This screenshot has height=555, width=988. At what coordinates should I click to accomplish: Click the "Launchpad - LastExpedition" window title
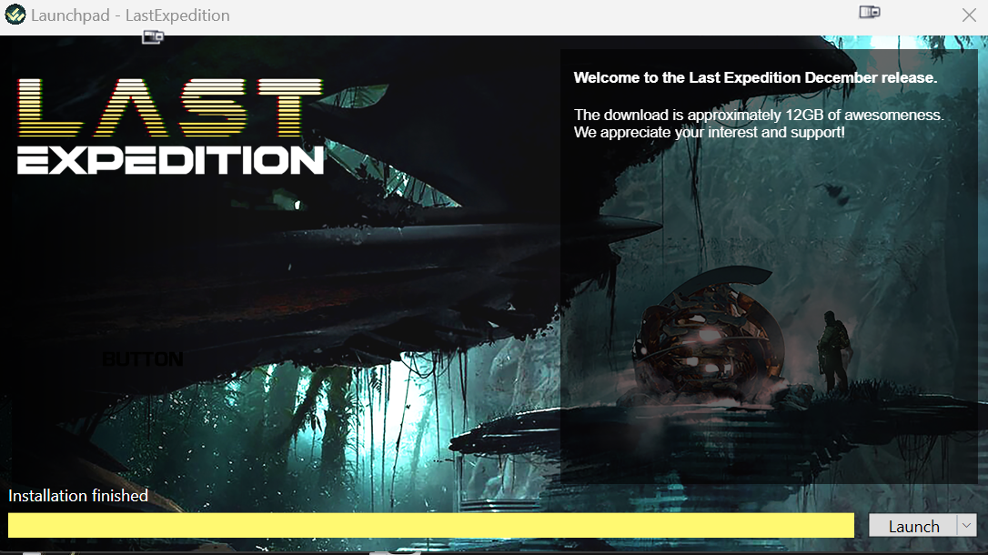click(130, 15)
